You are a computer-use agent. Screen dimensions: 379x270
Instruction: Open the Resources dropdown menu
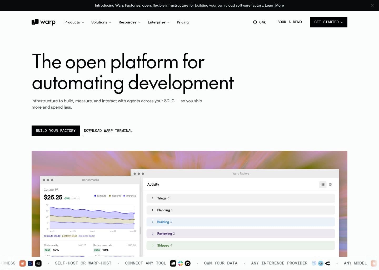(x=129, y=22)
